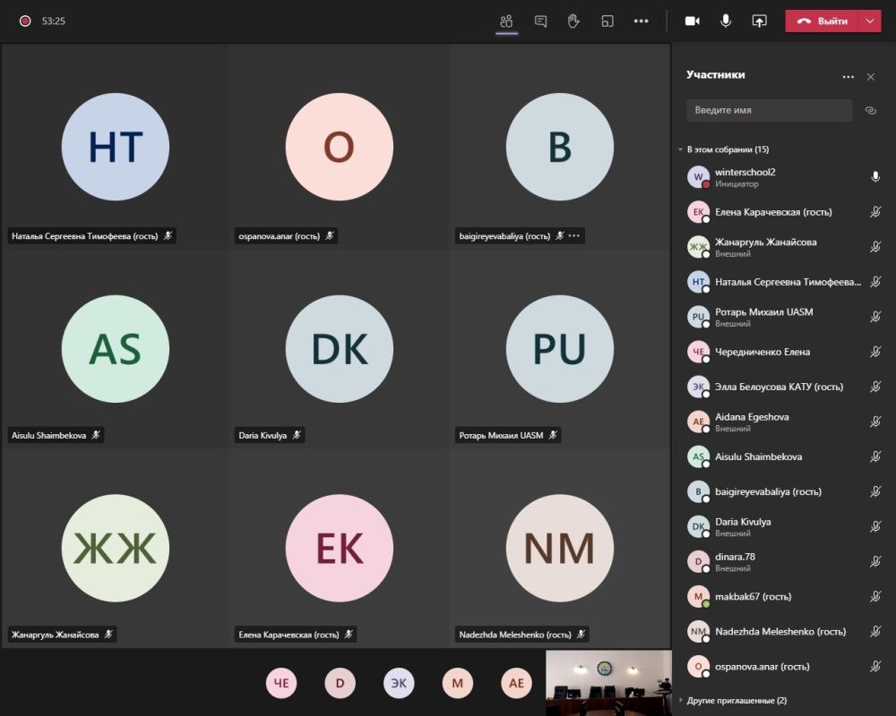Click the ЭК avatar in bottom strip
Viewport: 896px width, 716px height.
(x=399, y=683)
